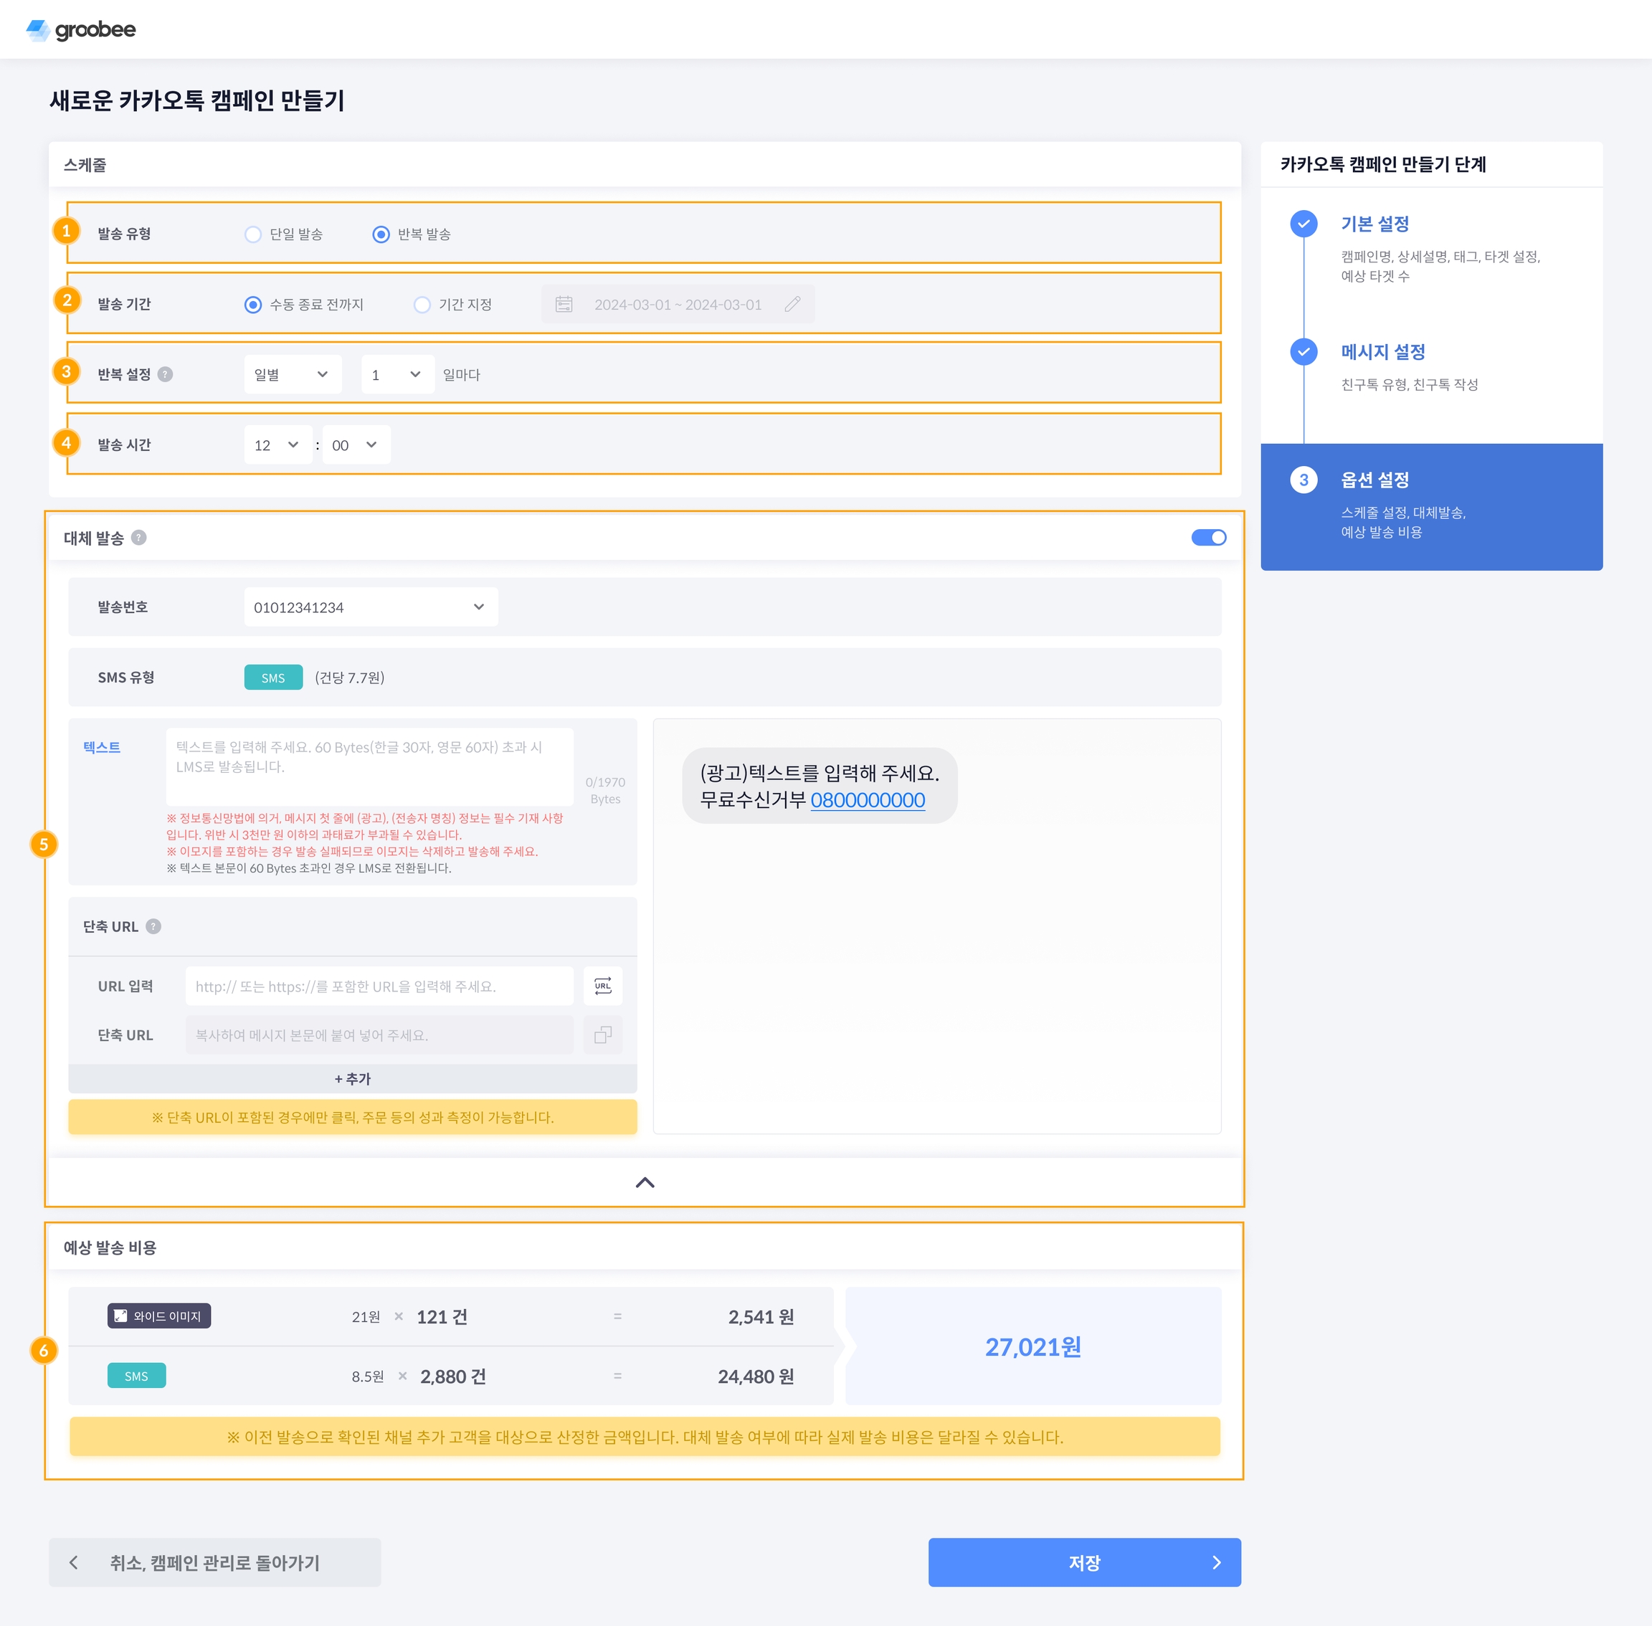Select the 기간 지정 radio option

(422, 305)
